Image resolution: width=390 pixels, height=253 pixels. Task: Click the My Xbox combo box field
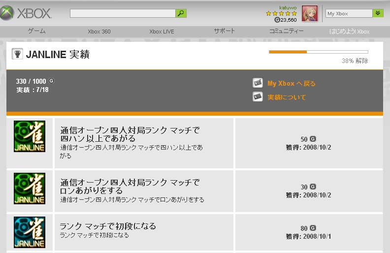pyautogui.click(x=349, y=13)
